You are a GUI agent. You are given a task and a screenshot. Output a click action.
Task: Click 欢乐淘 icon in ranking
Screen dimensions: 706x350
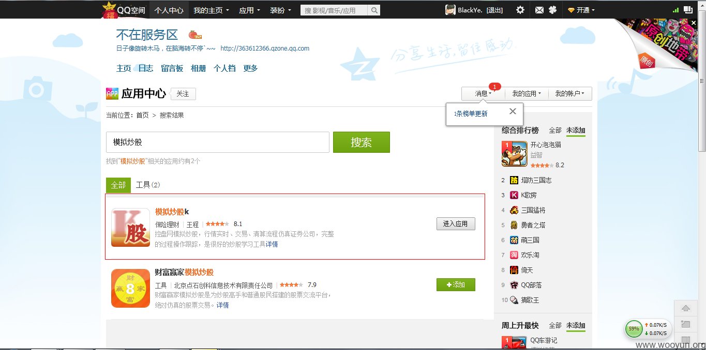click(514, 255)
